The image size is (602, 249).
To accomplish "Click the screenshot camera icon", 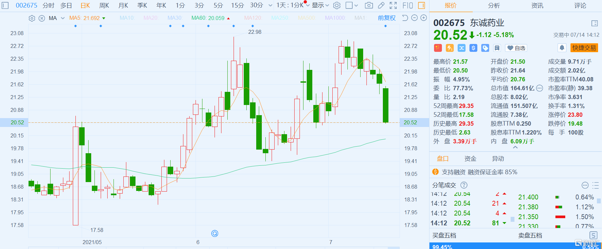I will [x=369, y=5].
